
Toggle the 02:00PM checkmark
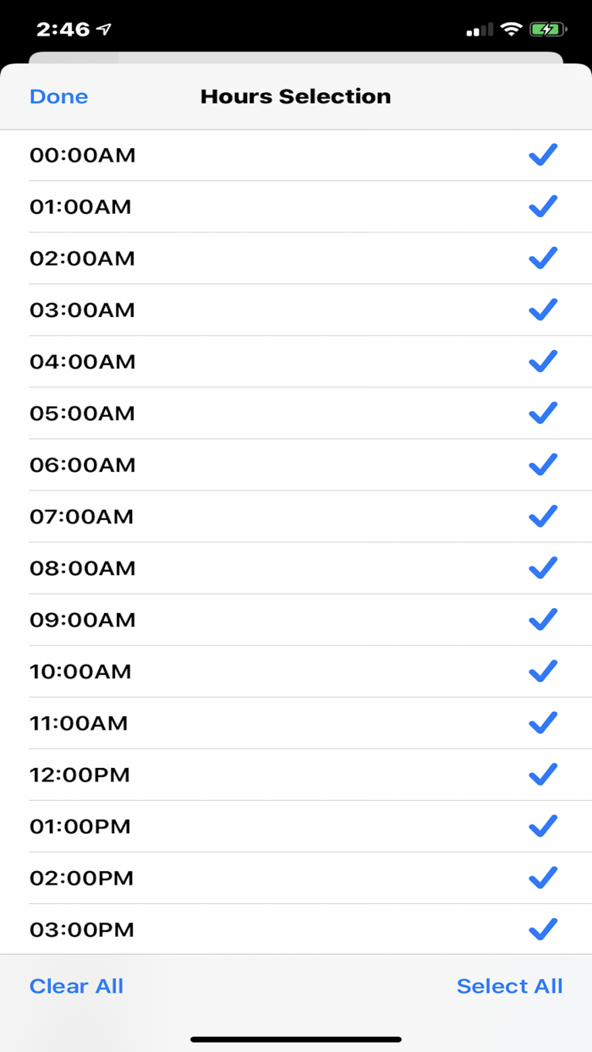pyautogui.click(x=542, y=877)
